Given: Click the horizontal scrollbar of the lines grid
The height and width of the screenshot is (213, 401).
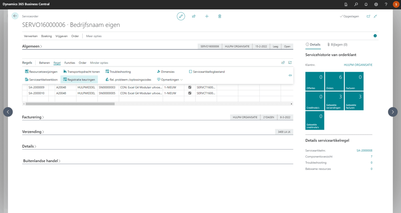Looking at the screenshot, I should click(70, 104).
